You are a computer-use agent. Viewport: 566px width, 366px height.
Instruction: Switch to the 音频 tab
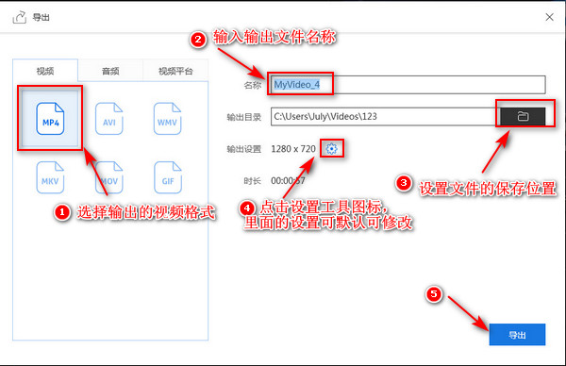[110, 71]
